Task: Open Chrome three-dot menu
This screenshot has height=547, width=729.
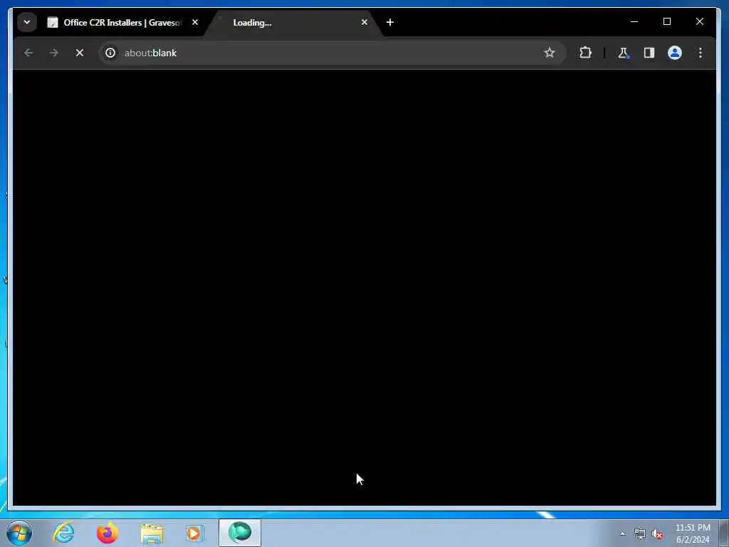Action: coord(701,53)
